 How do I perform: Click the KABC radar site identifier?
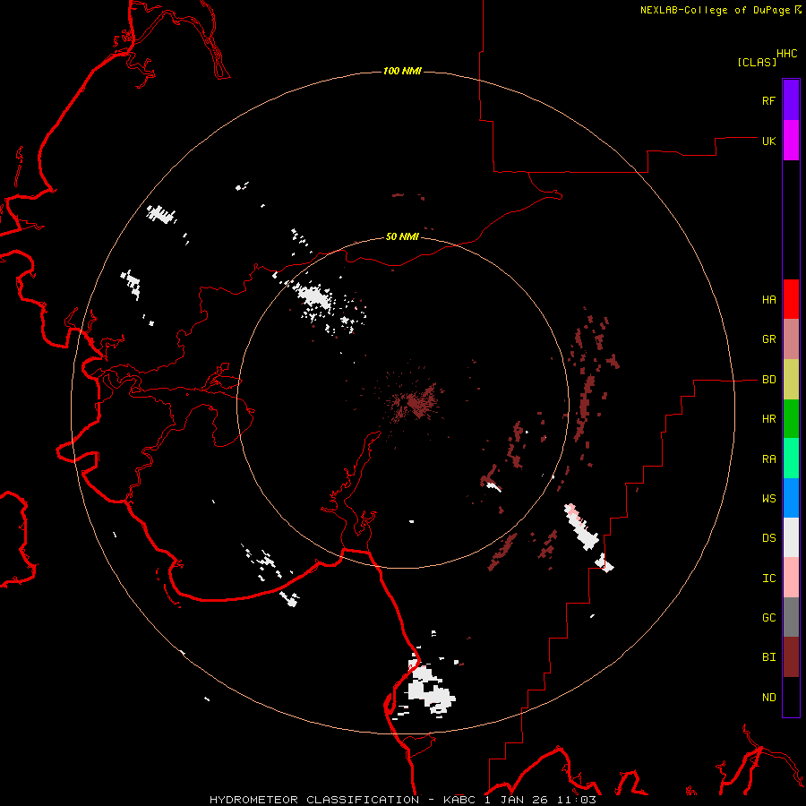pos(459,800)
